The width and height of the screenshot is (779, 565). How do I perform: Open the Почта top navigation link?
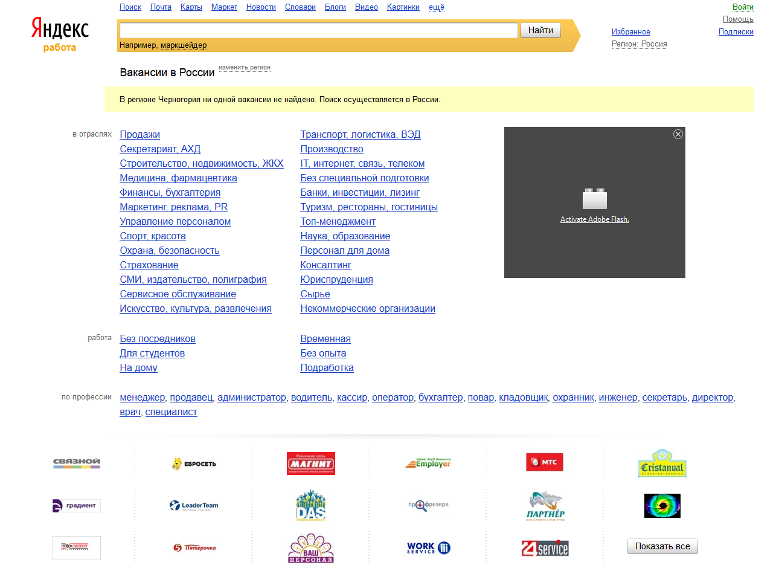(161, 7)
